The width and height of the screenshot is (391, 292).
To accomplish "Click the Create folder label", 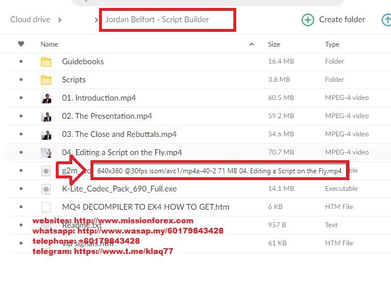I will 342,19.
